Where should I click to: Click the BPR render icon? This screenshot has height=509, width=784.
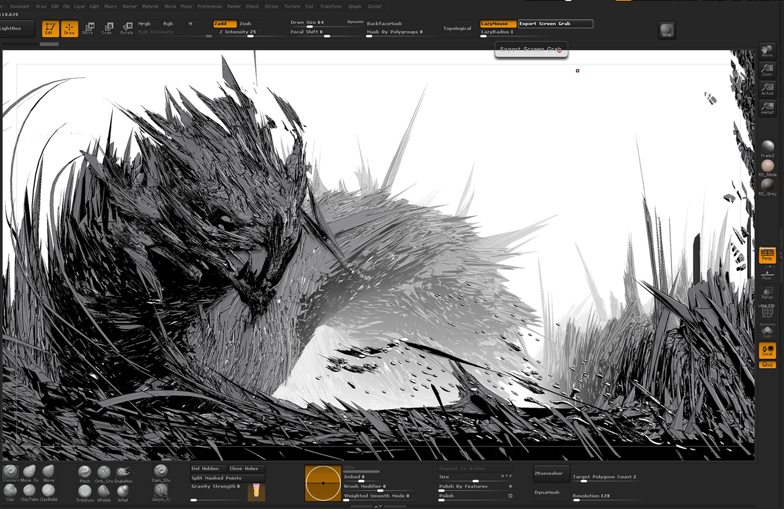pos(666,30)
